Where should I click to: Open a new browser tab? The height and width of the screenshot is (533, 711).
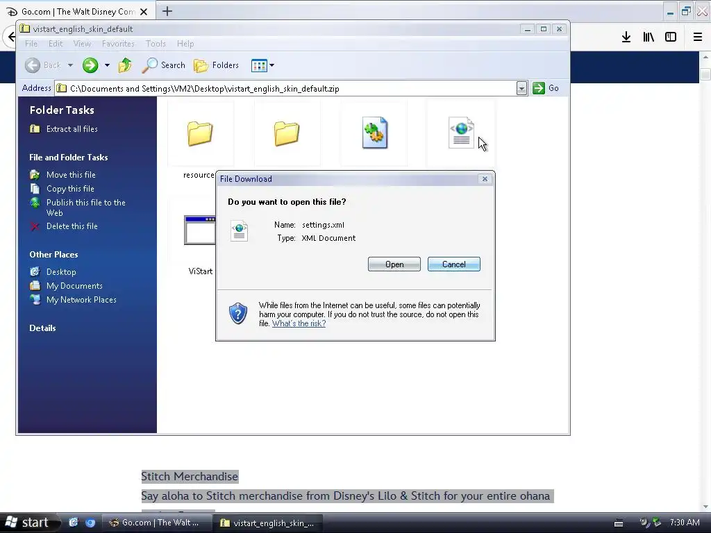[167, 11]
